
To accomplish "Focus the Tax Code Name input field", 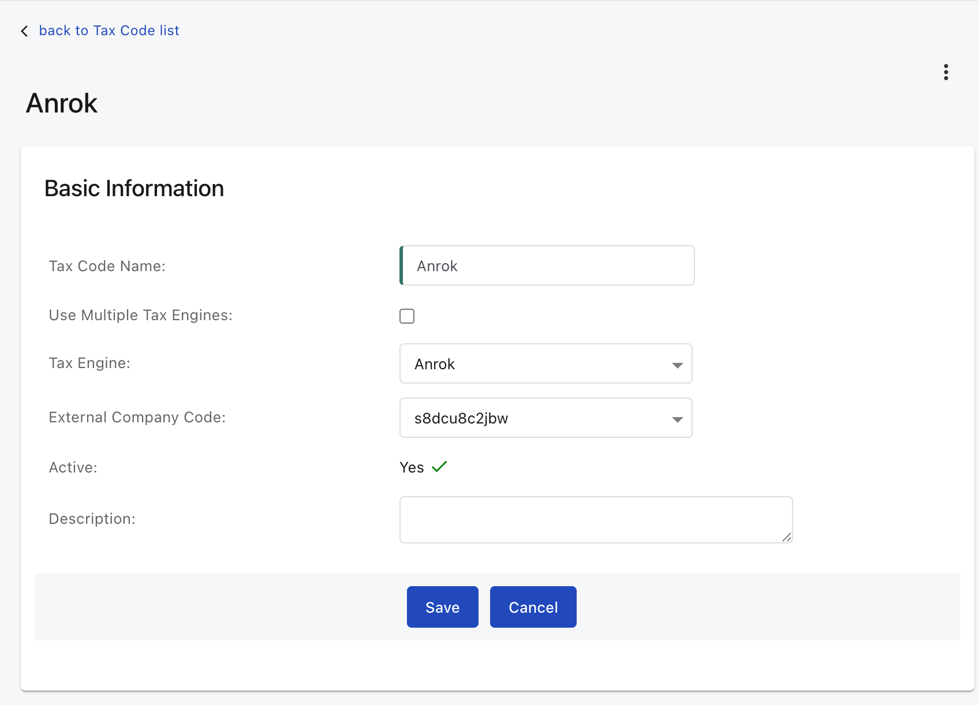I will (x=547, y=265).
